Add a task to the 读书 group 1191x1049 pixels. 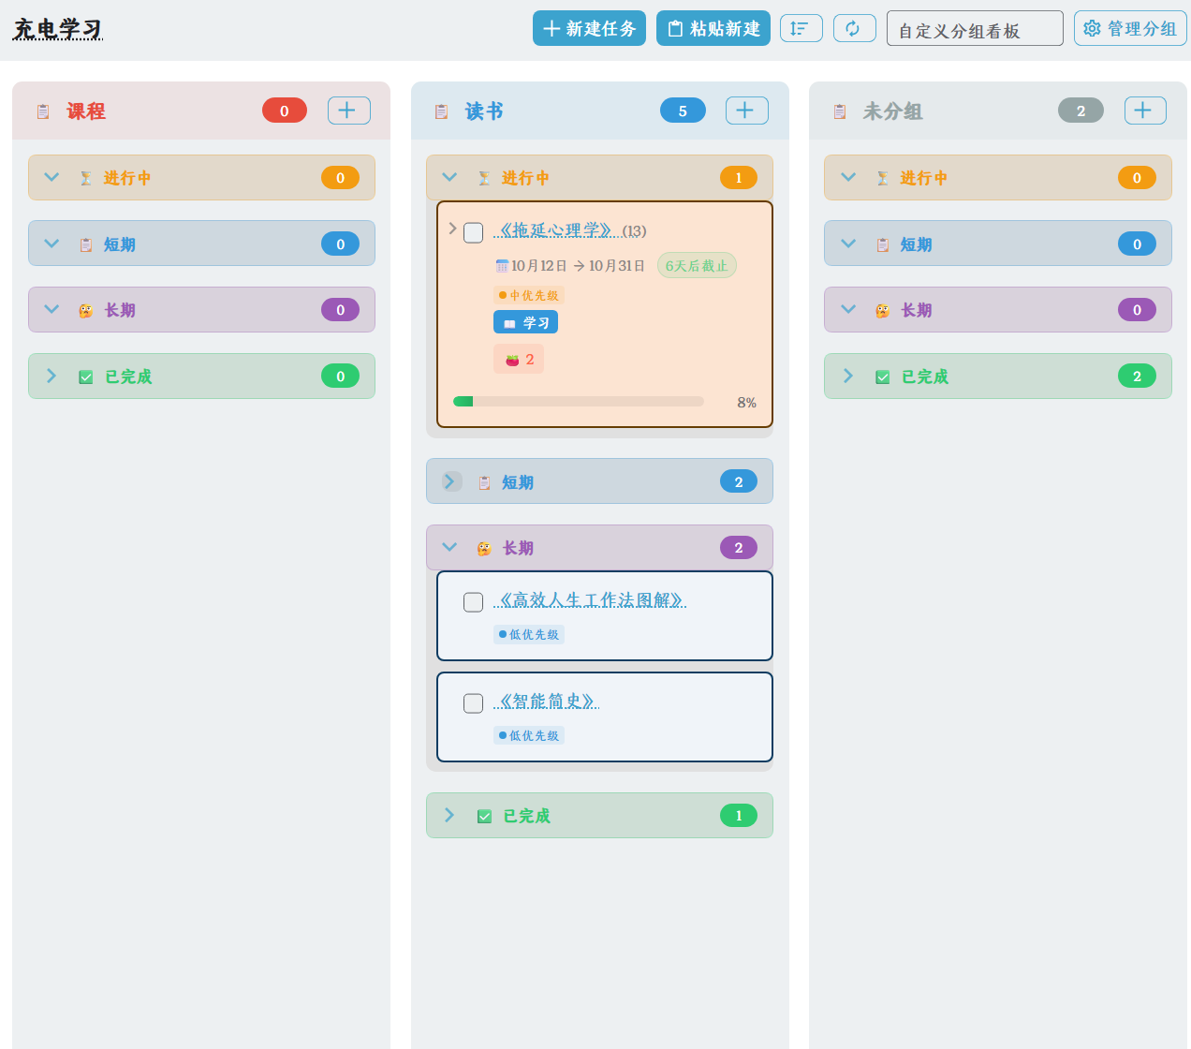coord(746,111)
